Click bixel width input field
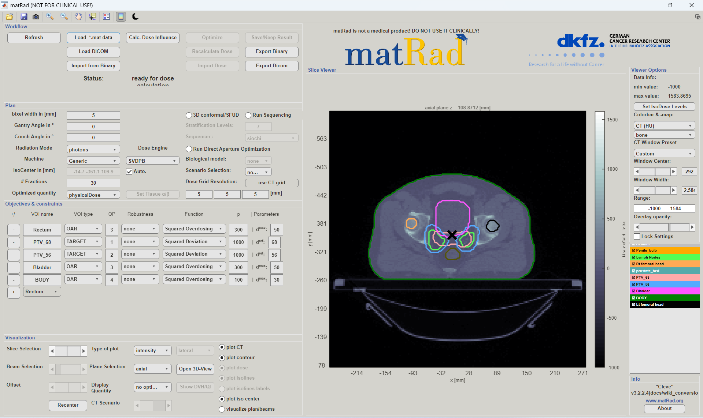The width and height of the screenshot is (703, 418). 93,115
